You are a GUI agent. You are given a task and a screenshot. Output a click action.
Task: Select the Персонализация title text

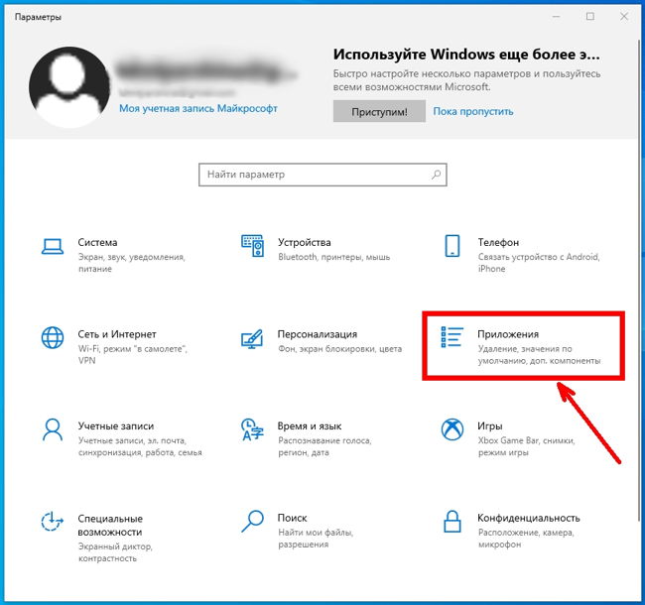[318, 334]
